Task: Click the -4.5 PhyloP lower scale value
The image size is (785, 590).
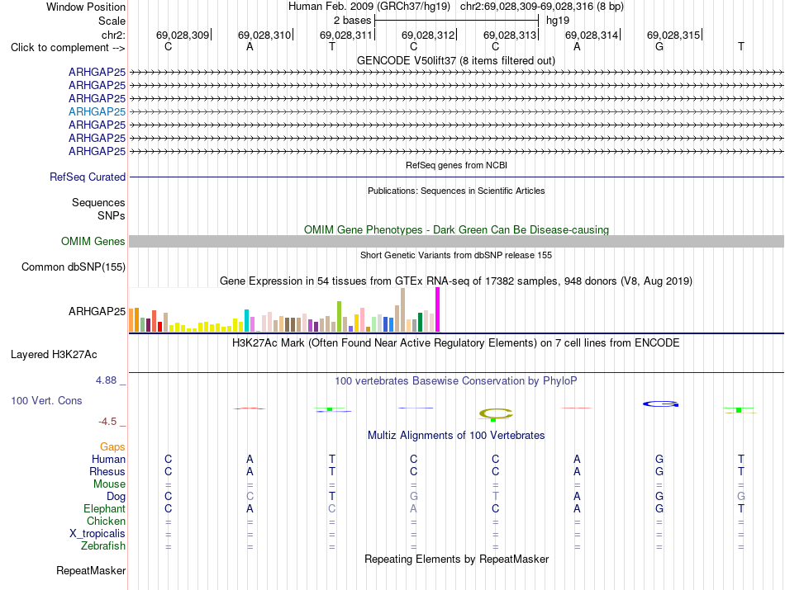Action: 107,422
